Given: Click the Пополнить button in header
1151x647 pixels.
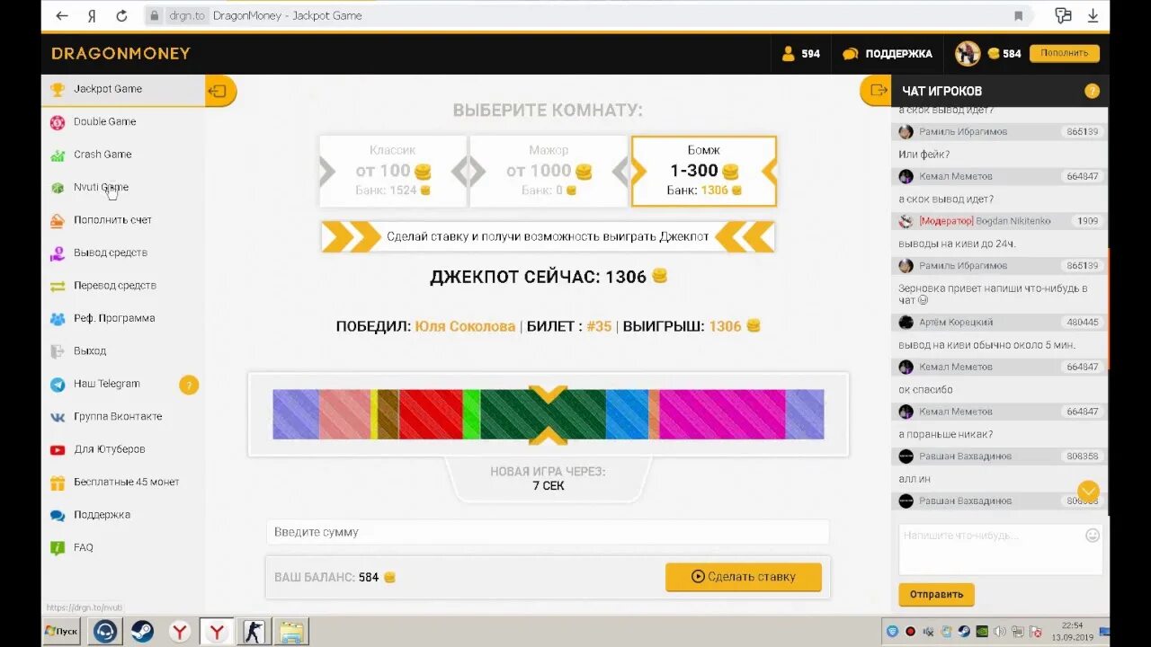Looking at the screenshot, I should coord(1065,53).
